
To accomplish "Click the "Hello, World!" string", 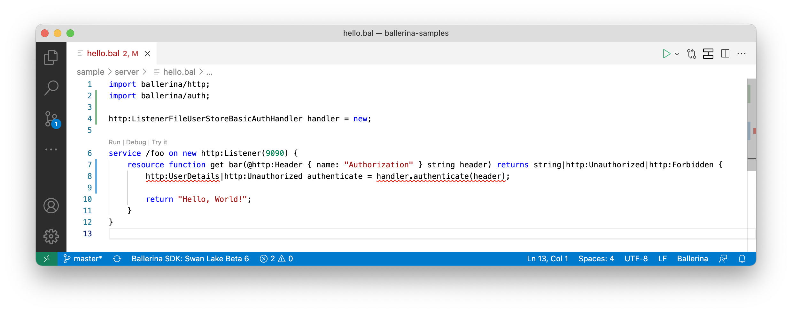I will [x=213, y=199].
